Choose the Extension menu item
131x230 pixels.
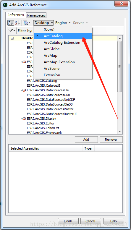(x=63, y=75)
